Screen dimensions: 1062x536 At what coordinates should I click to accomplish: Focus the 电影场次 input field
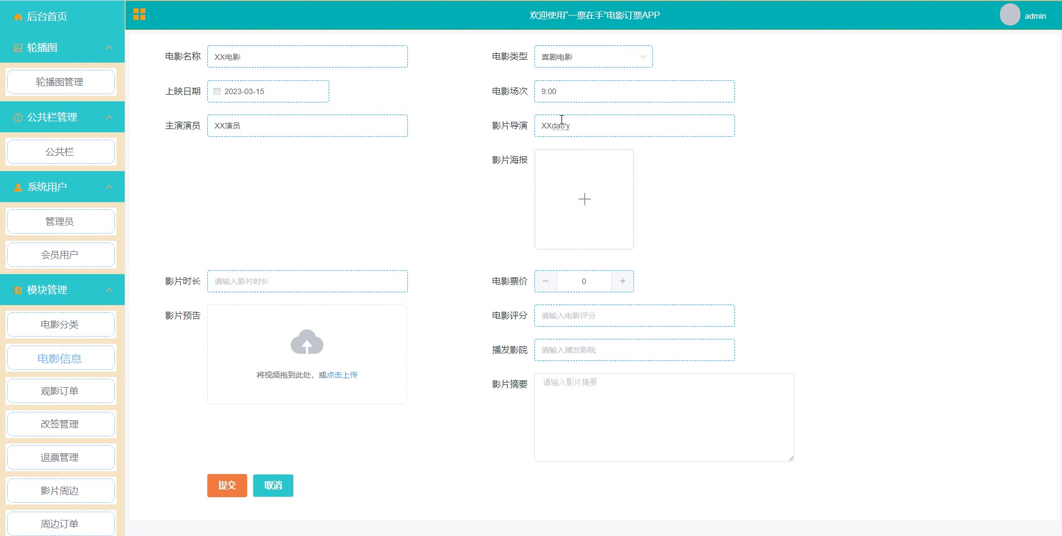pos(635,91)
